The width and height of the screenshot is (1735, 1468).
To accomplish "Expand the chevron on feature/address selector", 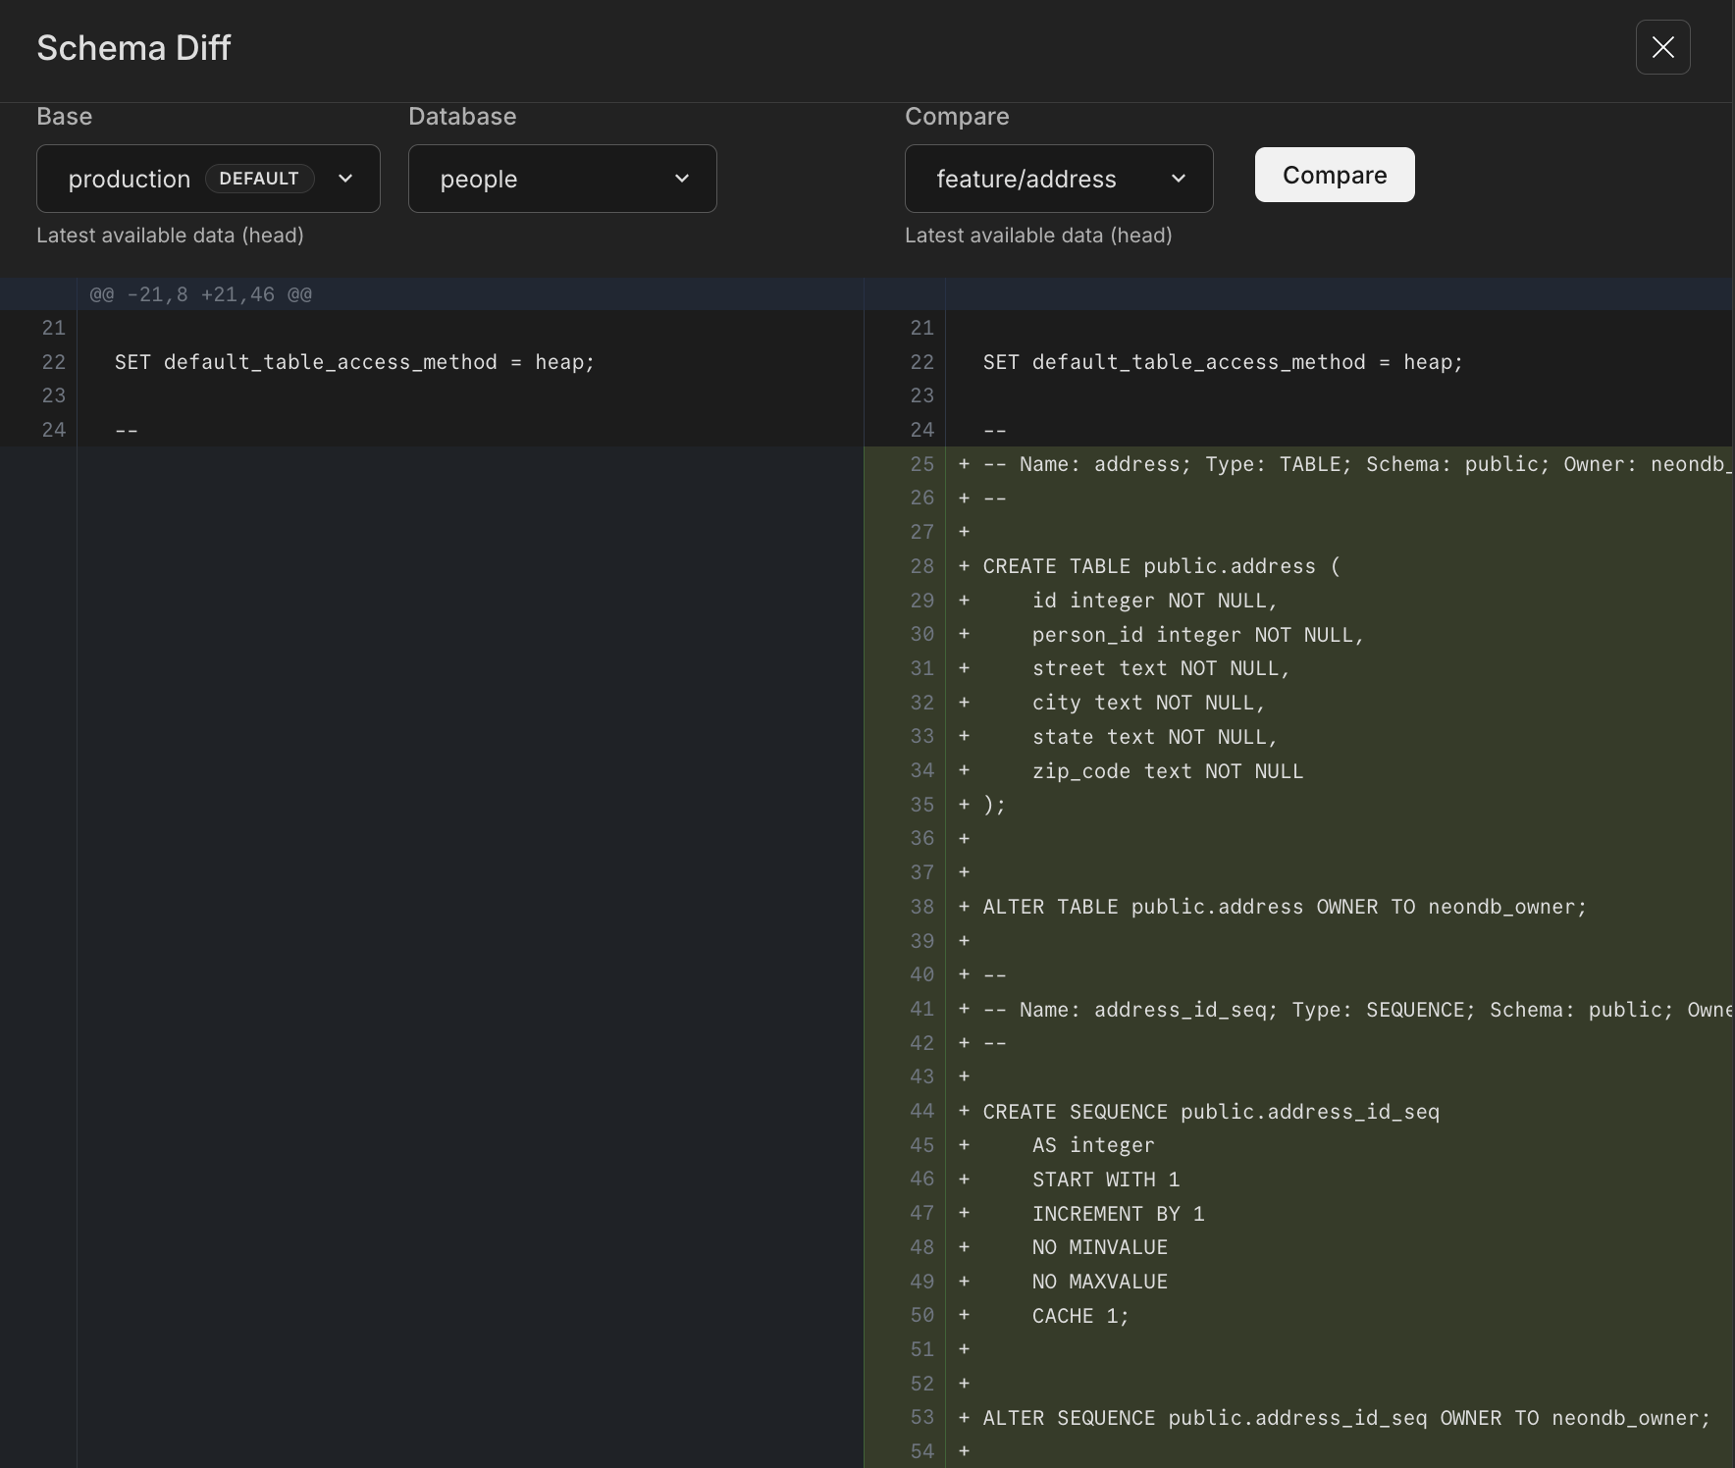I will pyautogui.click(x=1179, y=179).
